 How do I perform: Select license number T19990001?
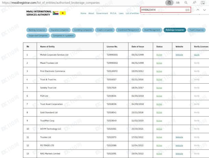click(x=112, y=55)
